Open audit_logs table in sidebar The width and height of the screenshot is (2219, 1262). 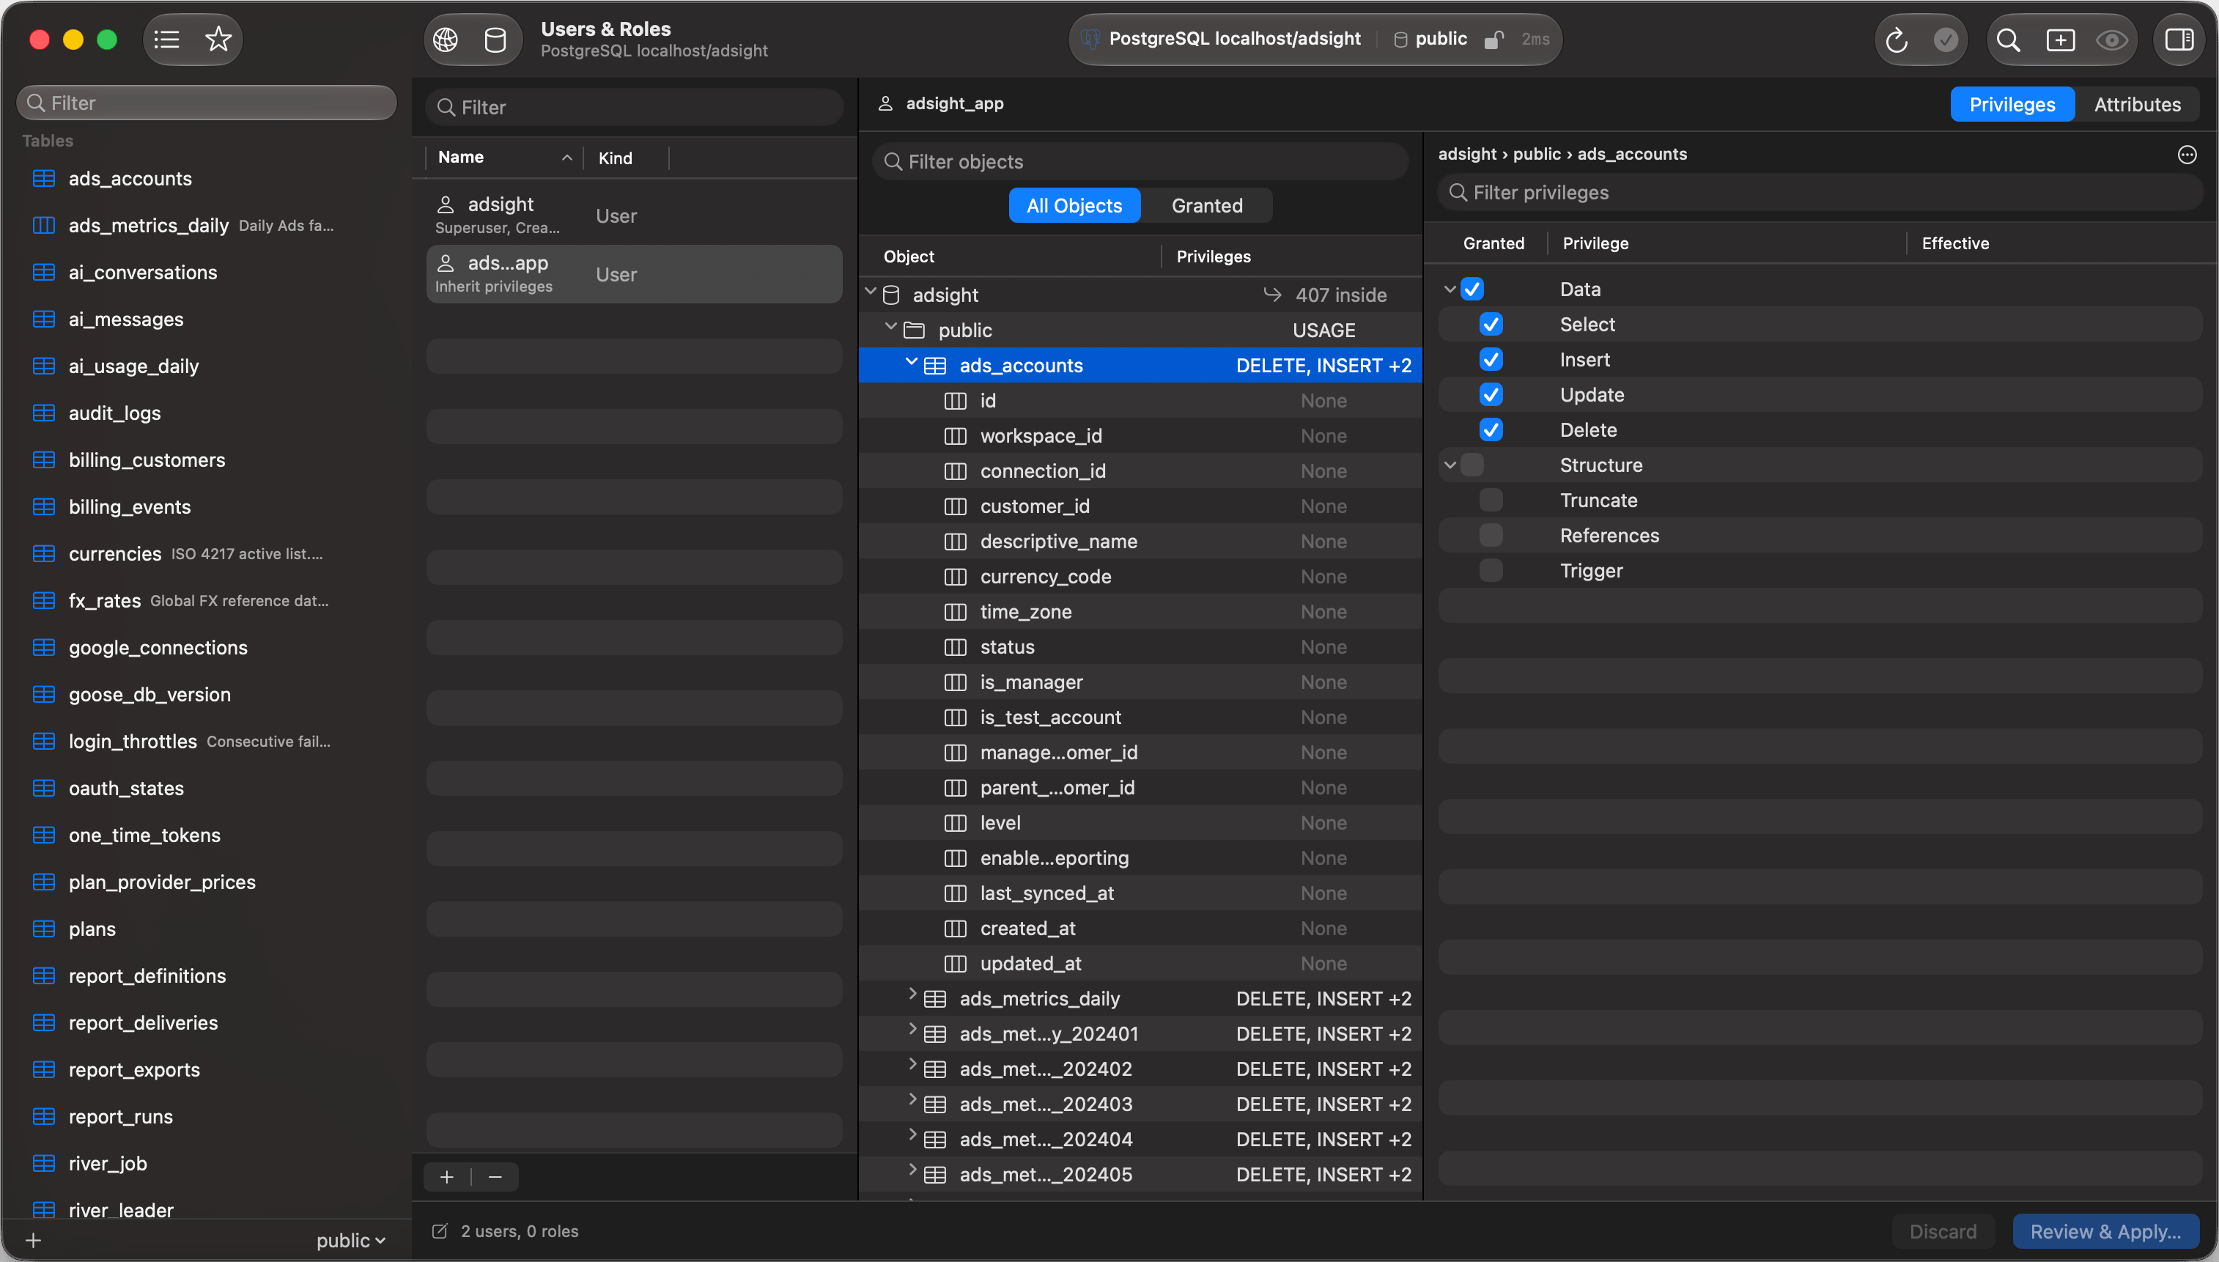coord(114,413)
